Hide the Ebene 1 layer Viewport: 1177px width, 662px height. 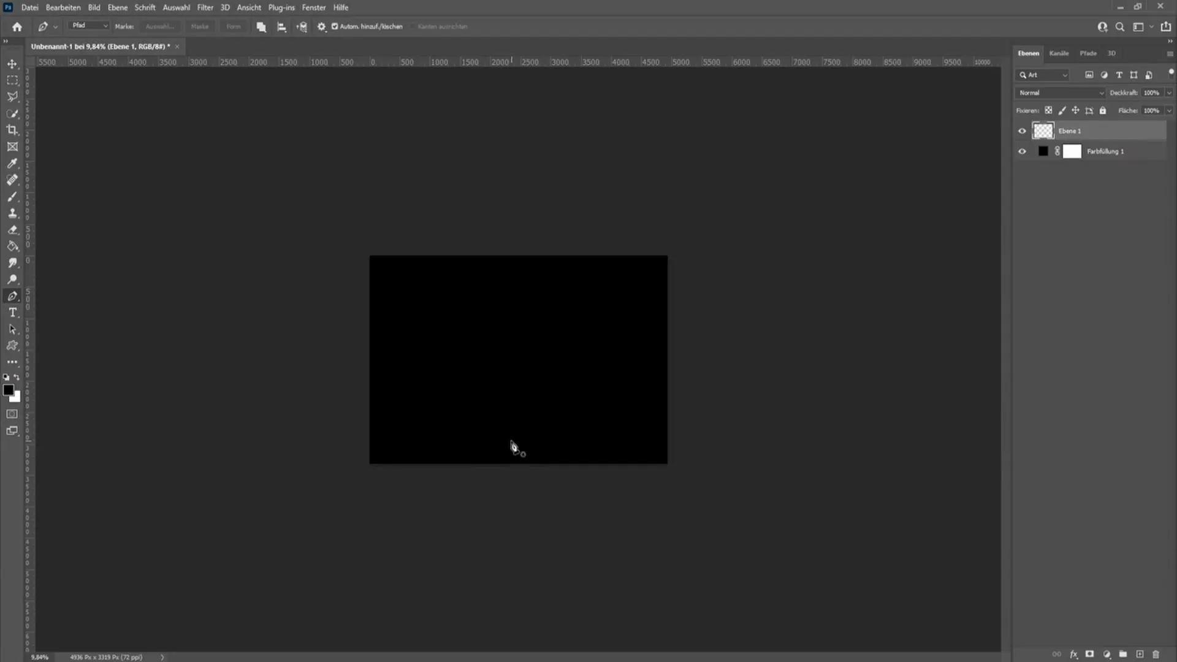tap(1022, 131)
